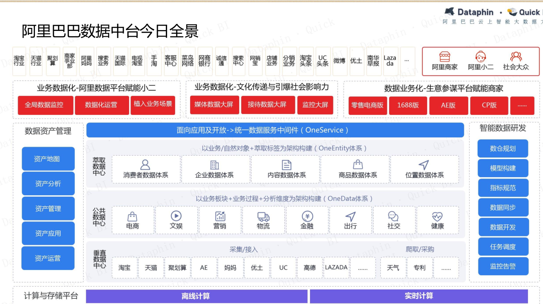Click the 菜鸟网络 box in top row
Screen dimensions: 543x304
[x=187, y=61]
